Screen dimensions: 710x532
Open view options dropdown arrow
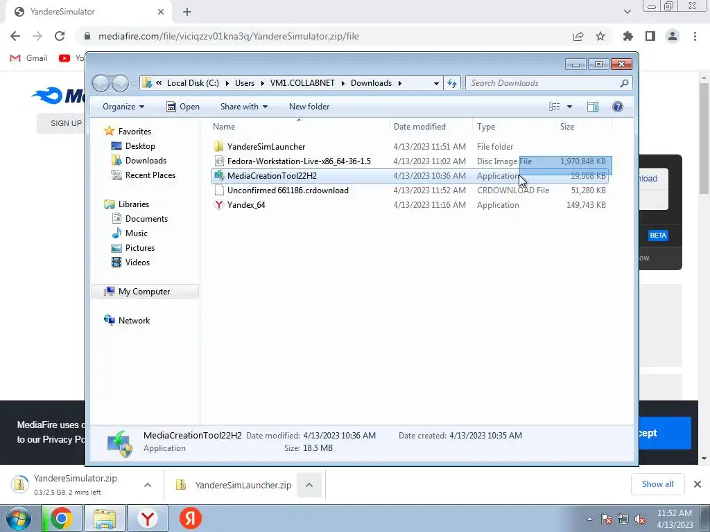coord(570,107)
